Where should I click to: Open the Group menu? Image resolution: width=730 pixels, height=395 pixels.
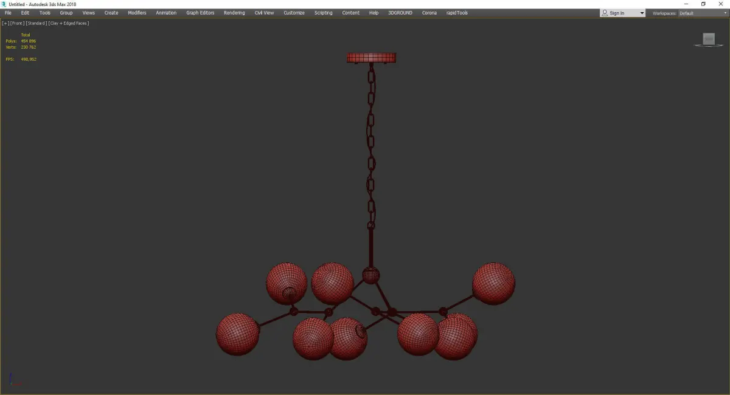[66, 13]
